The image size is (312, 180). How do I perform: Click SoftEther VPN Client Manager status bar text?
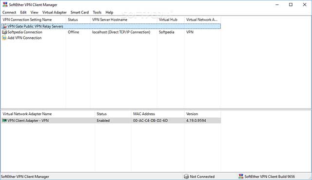coord(25,177)
